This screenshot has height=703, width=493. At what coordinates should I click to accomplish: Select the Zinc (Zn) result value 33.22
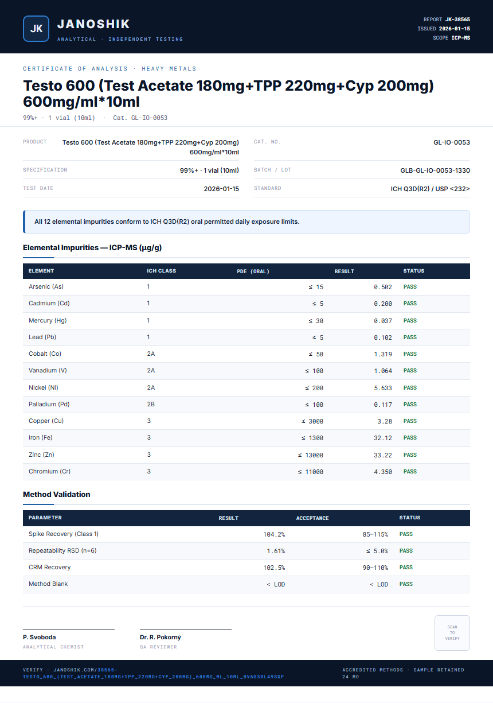pos(383,455)
